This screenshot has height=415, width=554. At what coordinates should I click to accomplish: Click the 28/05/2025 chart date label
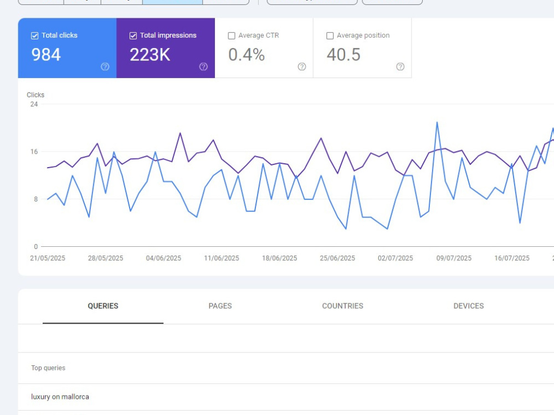pyautogui.click(x=106, y=258)
